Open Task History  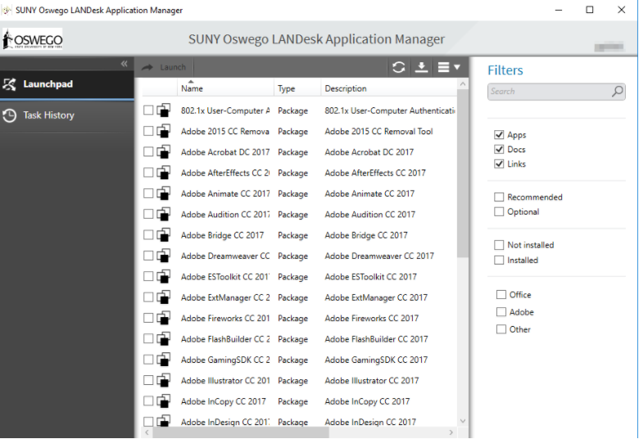[x=67, y=115]
